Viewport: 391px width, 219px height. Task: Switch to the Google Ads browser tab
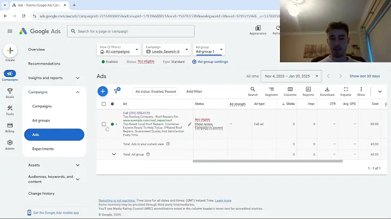(39, 5)
